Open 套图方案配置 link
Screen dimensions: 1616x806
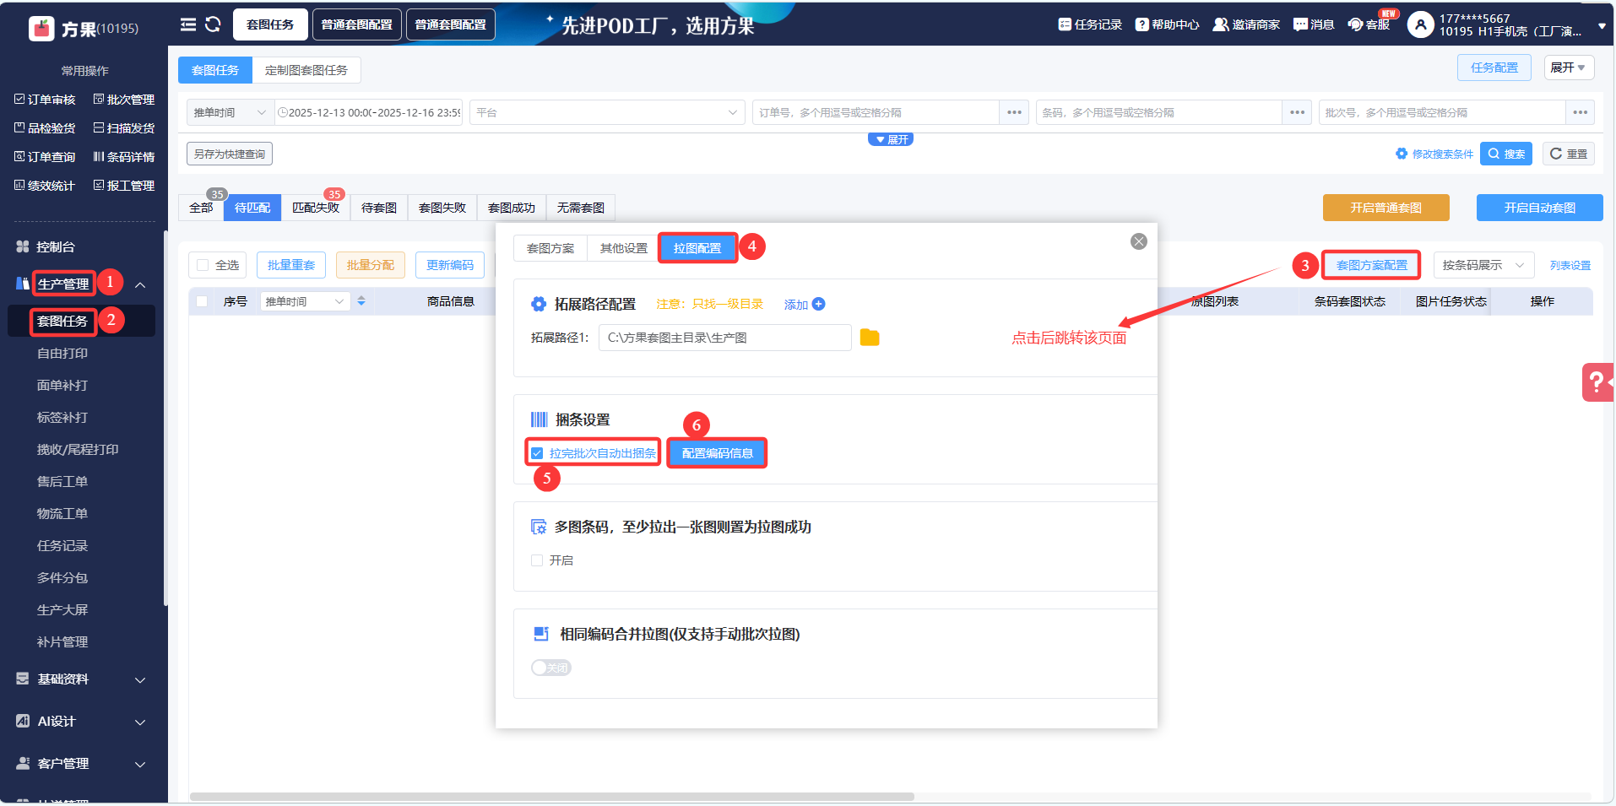coord(1372,265)
